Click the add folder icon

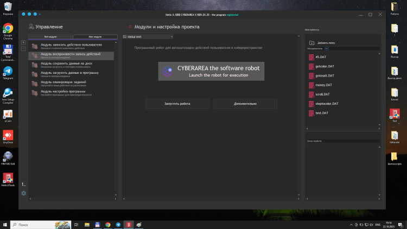312,42
